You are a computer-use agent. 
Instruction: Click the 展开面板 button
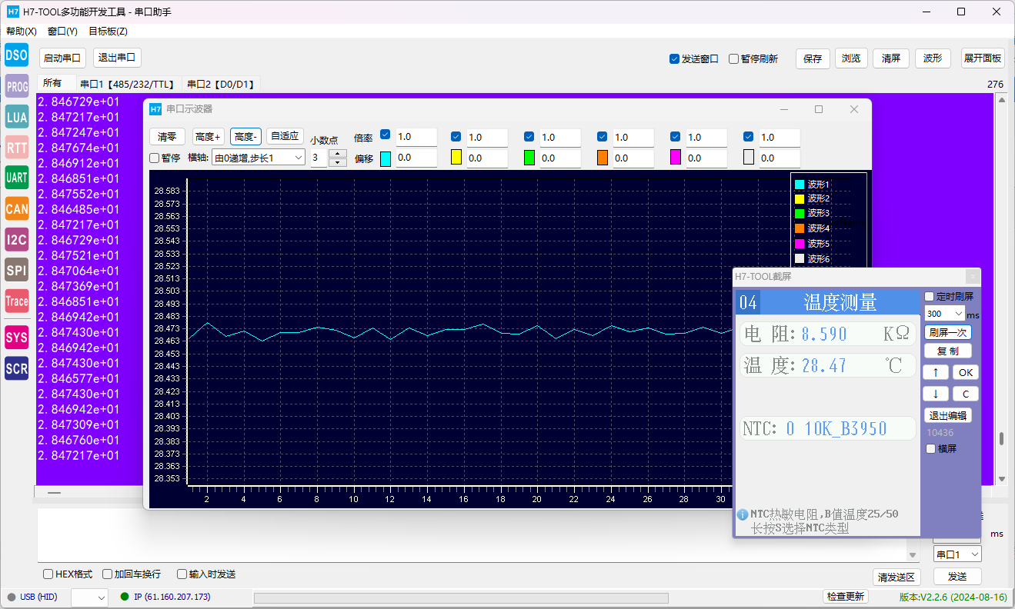(983, 58)
